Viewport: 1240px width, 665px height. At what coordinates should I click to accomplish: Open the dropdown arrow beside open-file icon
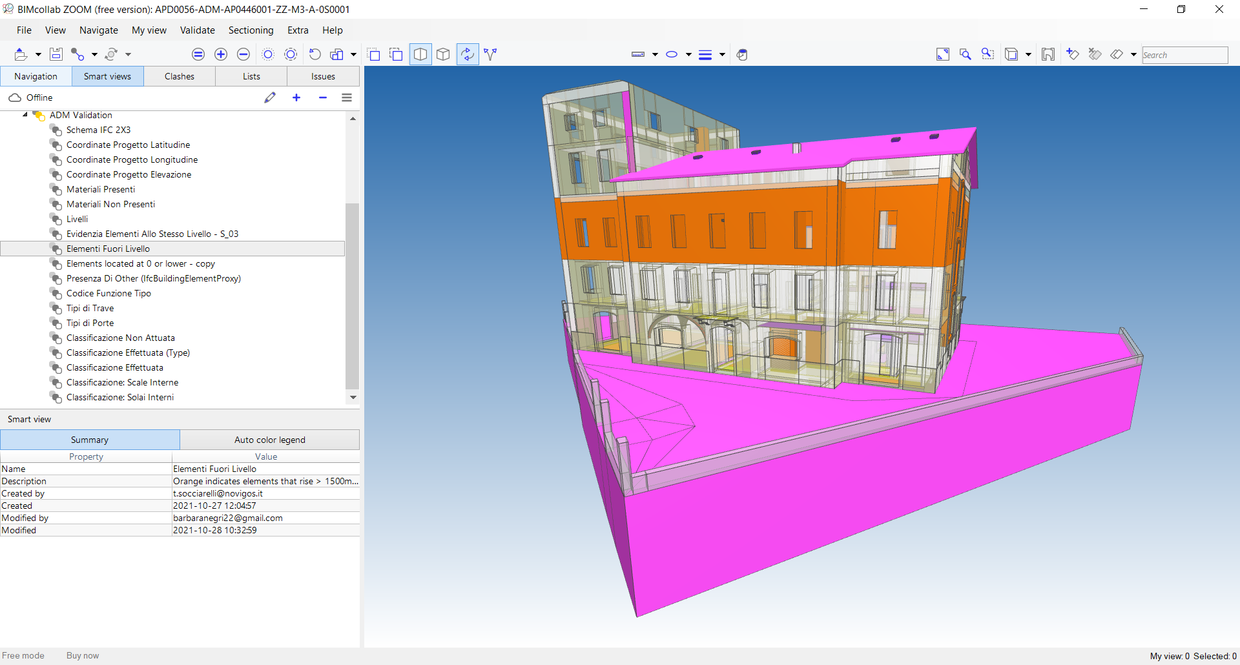38,55
